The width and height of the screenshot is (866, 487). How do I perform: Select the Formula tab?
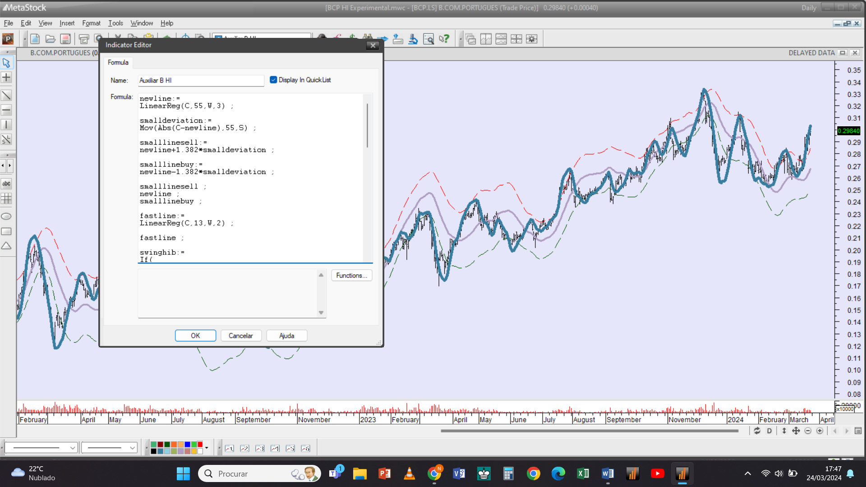pos(118,62)
